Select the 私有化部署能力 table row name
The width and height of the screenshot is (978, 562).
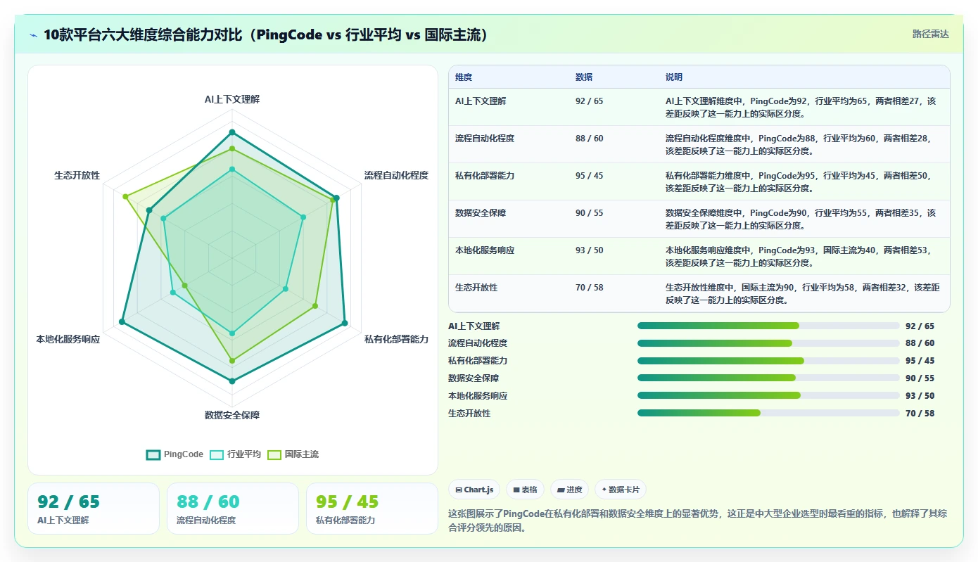tap(485, 176)
